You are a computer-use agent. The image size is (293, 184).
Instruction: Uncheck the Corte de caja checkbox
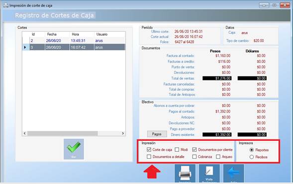pos(149,150)
